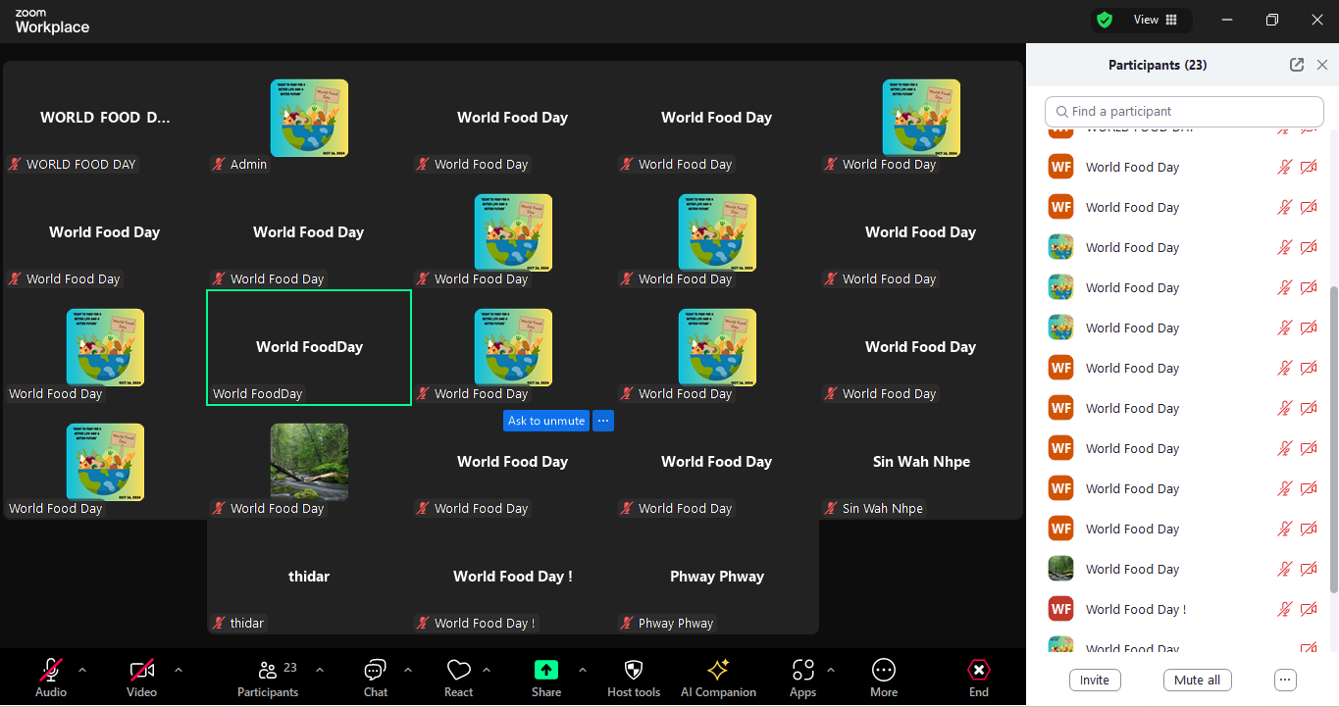Expand audio settings arrow beside Audio
Image resolution: width=1339 pixels, height=707 pixels.
point(82,670)
